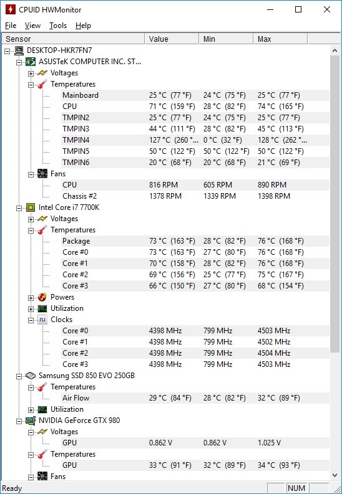This screenshot has width=342, height=494.
Task: Click the Value column header
Action: pyautogui.click(x=172, y=39)
